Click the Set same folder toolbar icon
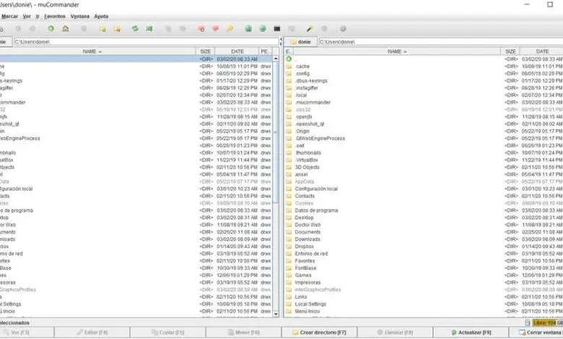563x339 pixels. [x=149, y=28]
